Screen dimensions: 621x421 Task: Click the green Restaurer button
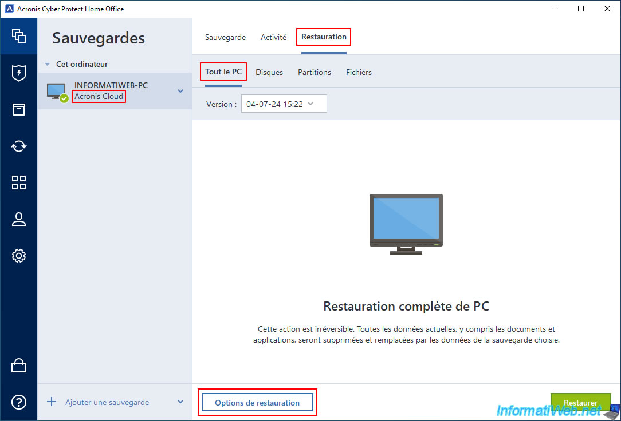pos(580,403)
